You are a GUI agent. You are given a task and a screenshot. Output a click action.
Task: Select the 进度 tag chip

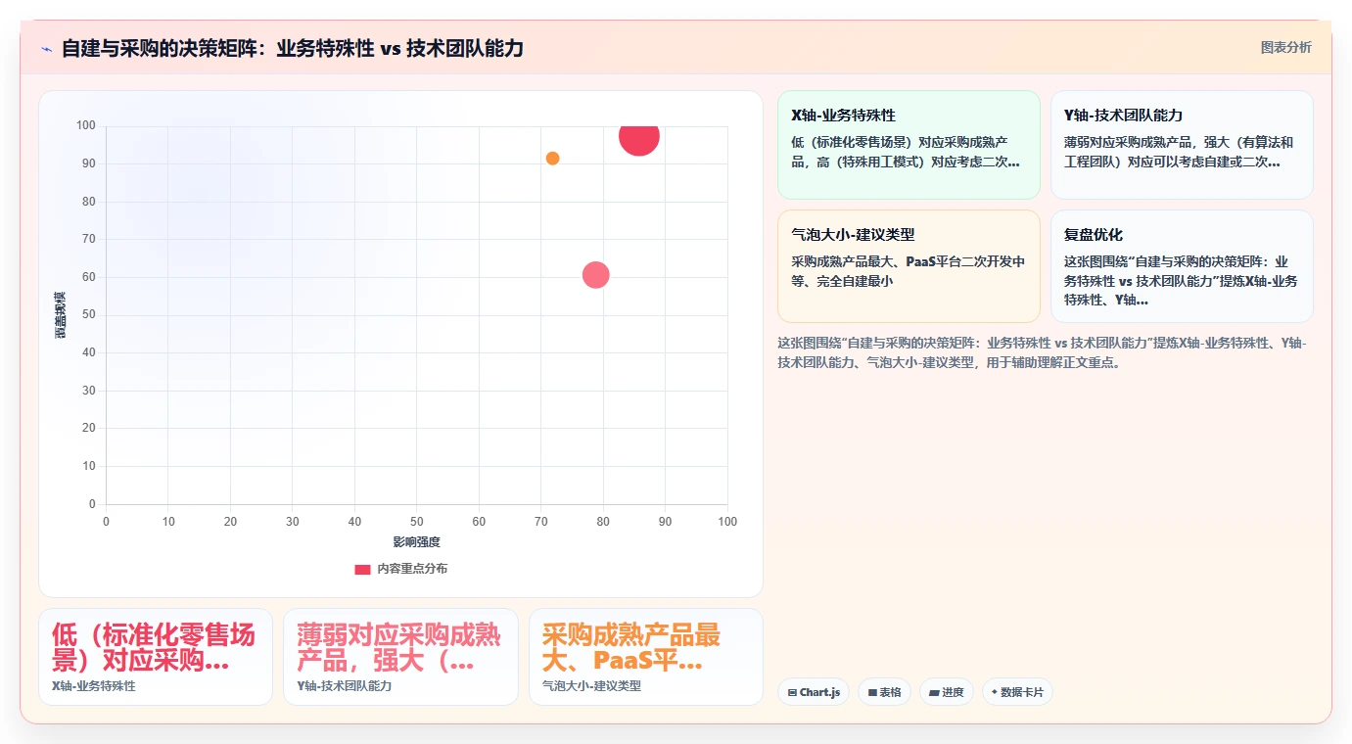pos(947,692)
